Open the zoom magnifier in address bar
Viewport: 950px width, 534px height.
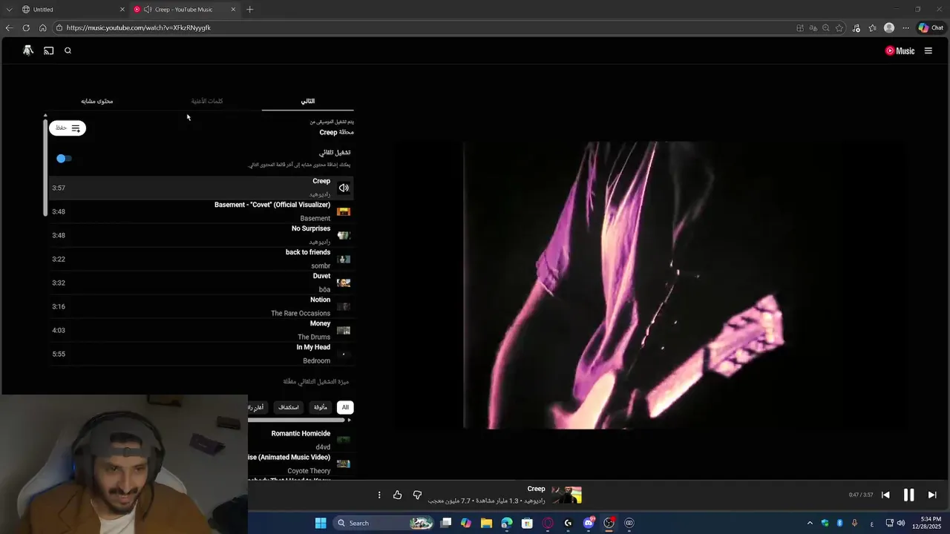(826, 27)
